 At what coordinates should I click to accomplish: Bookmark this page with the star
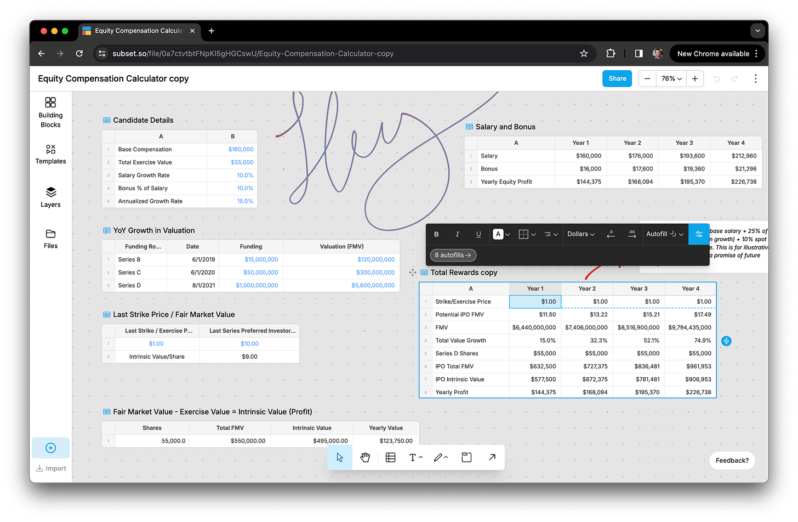pyautogui.click(x=584, y=54)
